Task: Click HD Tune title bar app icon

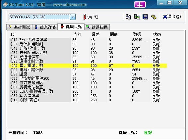Action: point(5,5)
